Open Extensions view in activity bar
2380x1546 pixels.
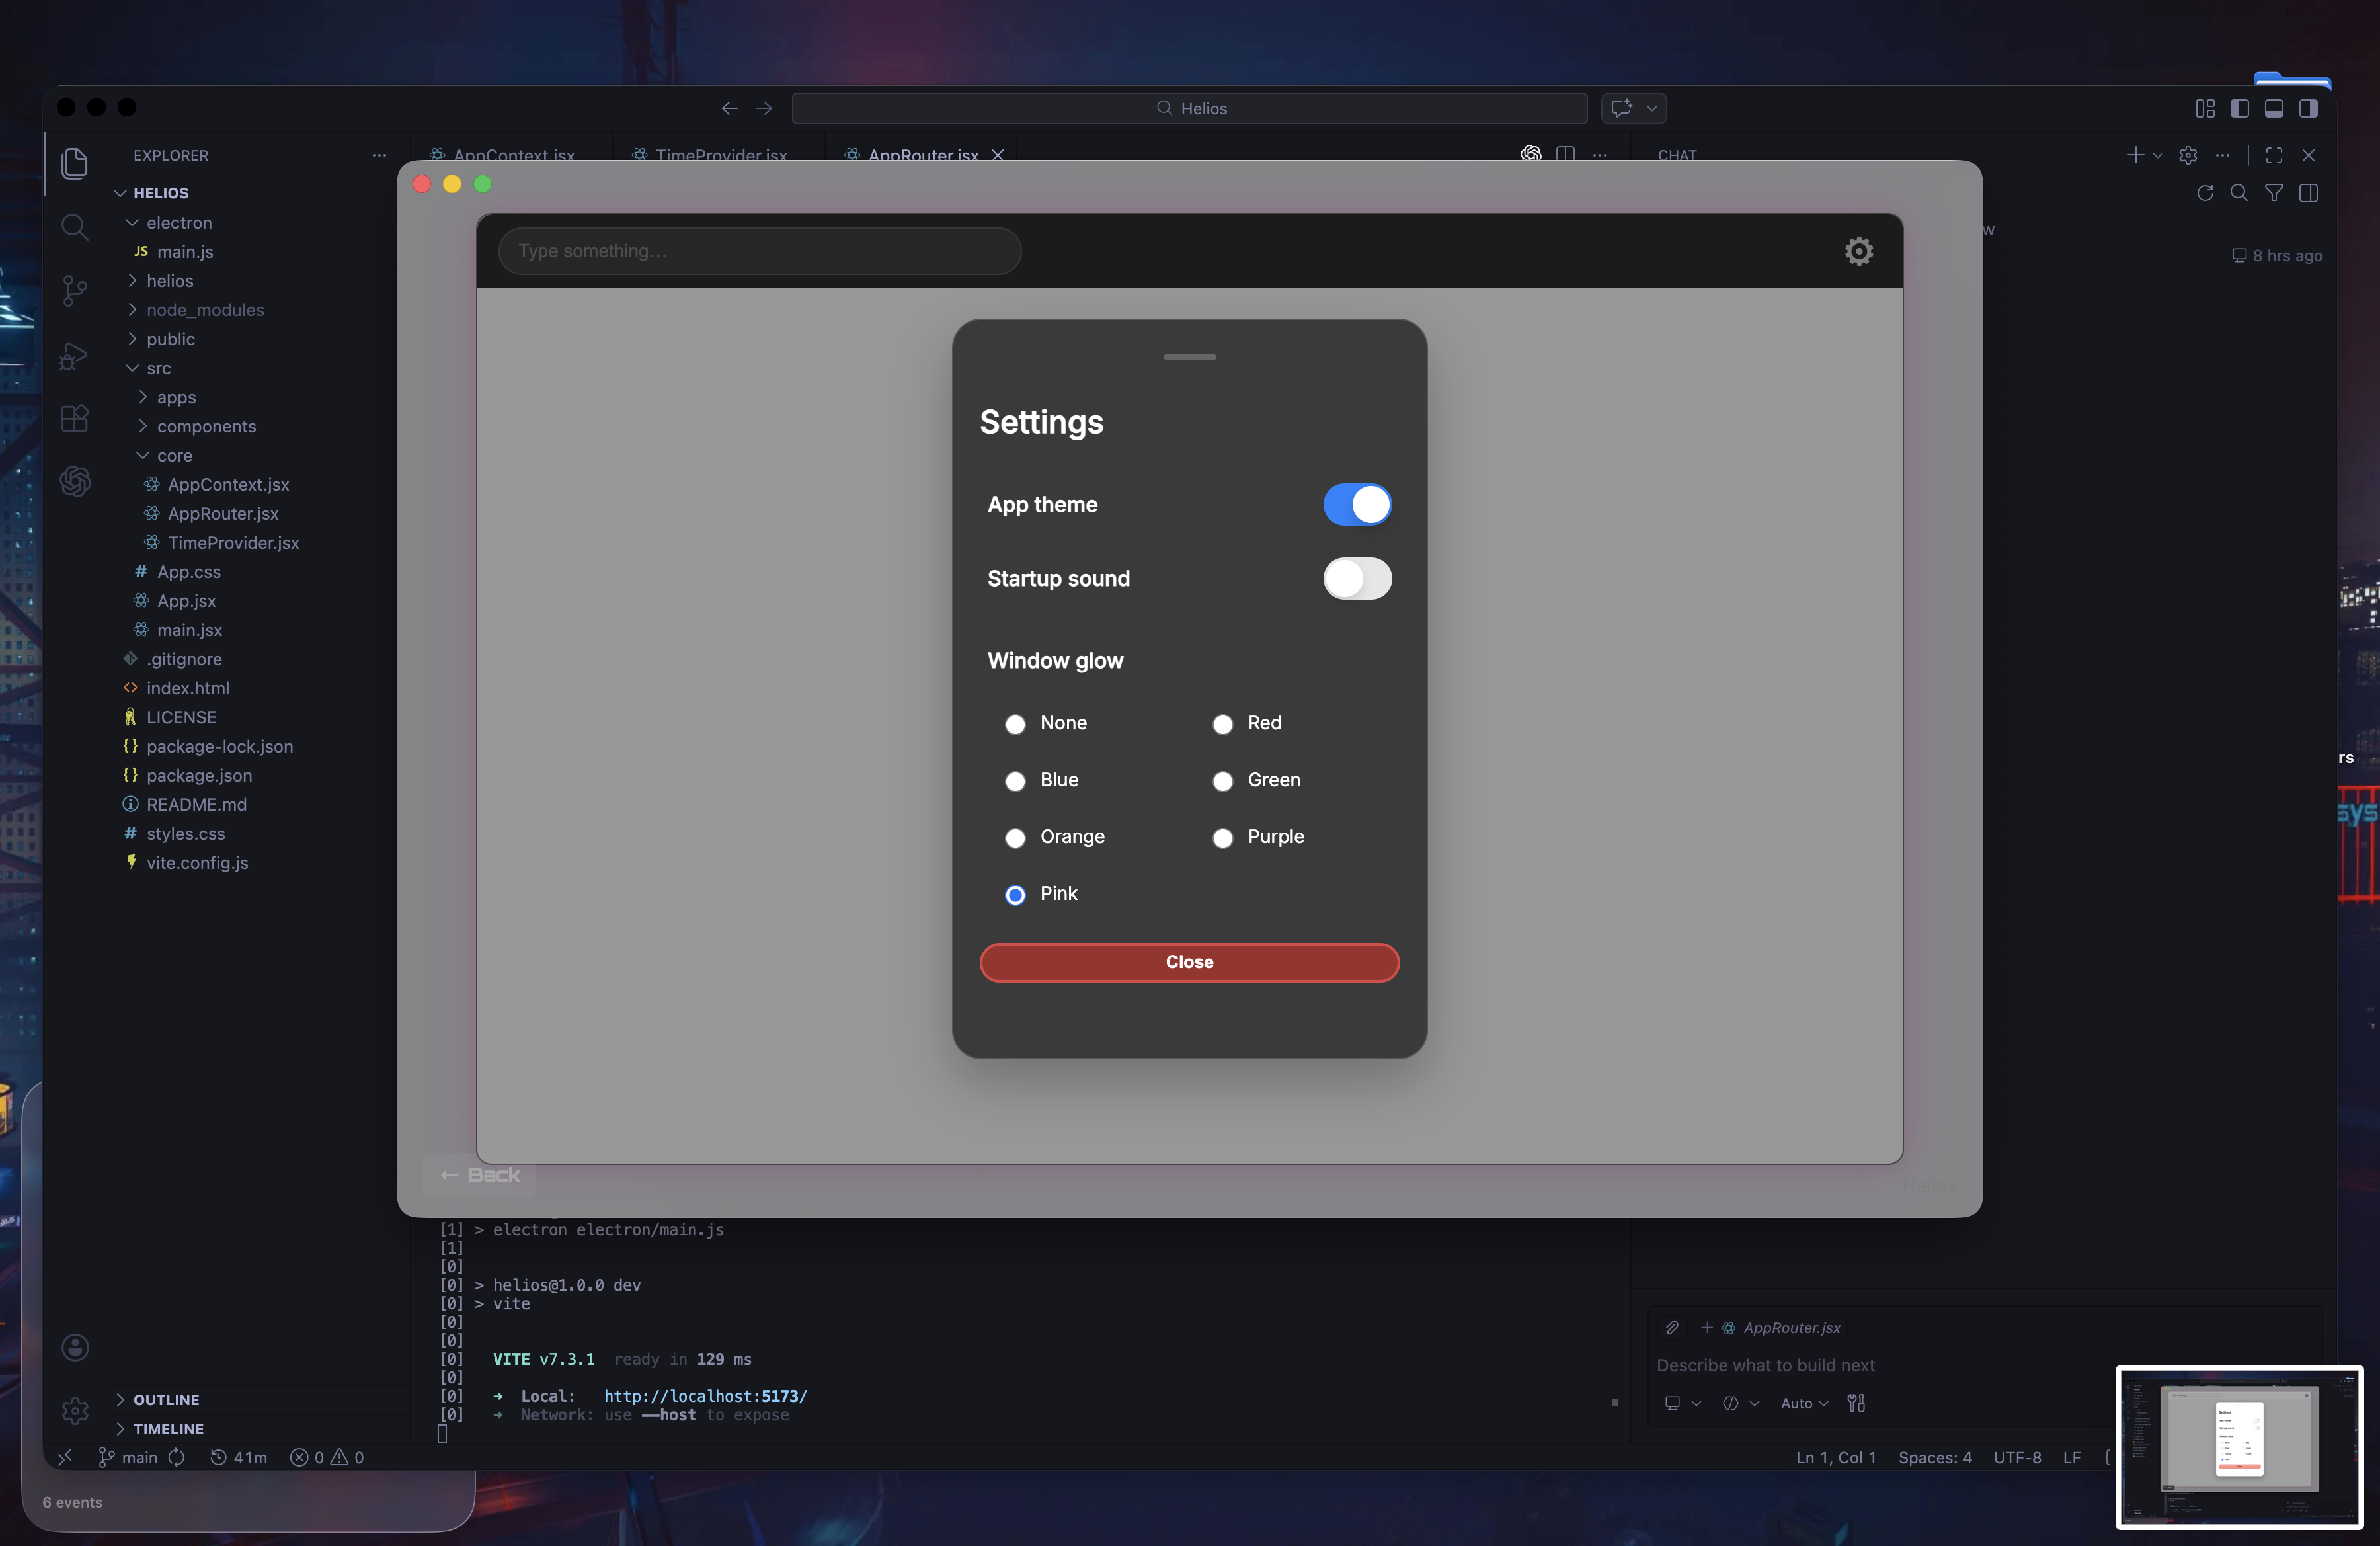pyautogui.click(x=74, y=418)
